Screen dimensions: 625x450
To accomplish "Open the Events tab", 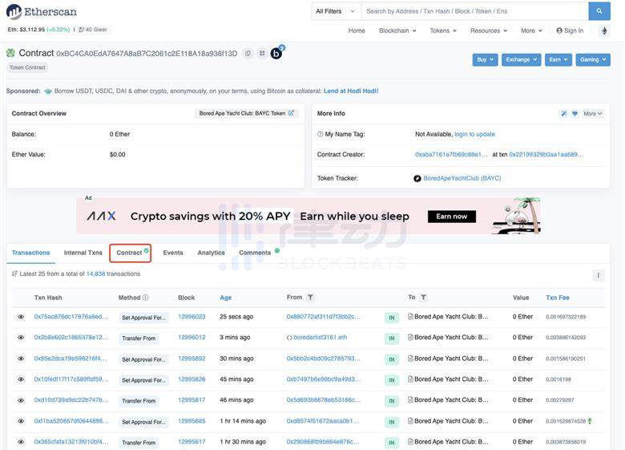I will pyautogui.click(x=173, y=253).
